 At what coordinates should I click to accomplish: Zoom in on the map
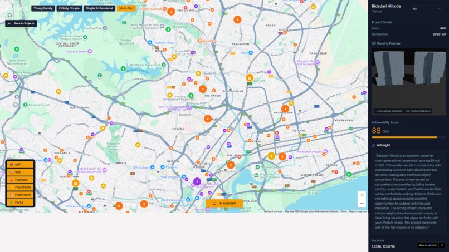[x=362, y=195]
